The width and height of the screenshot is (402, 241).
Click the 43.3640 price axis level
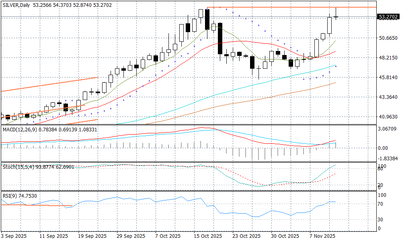click(388, 97)
